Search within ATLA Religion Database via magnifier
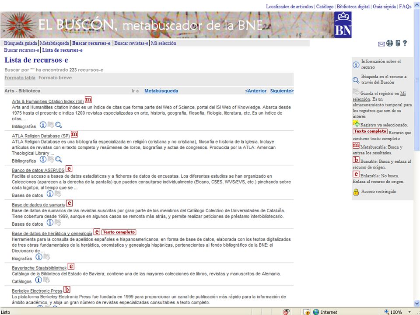Viewport: 420px width, 315px height. click(59, 159)
